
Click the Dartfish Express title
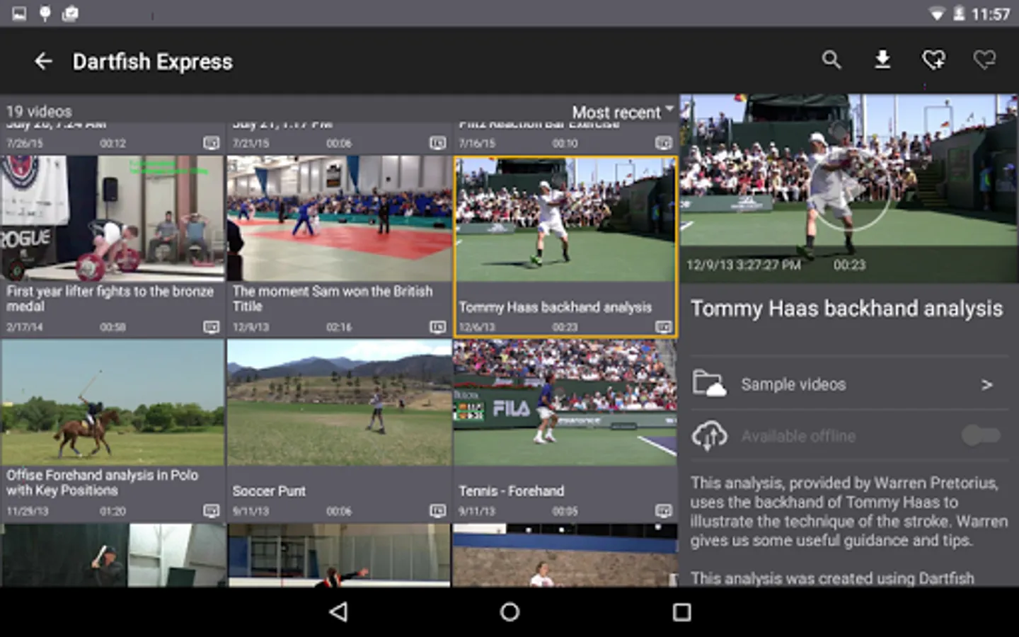click(152, 62)
